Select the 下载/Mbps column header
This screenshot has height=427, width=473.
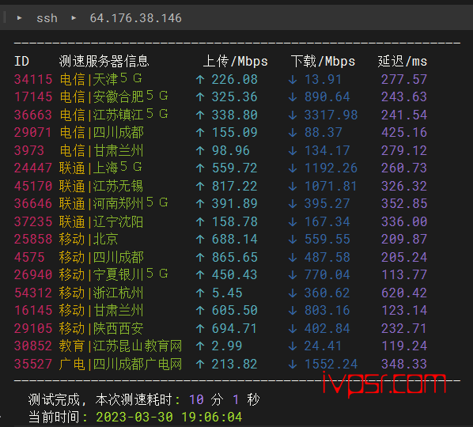(323, 61)
